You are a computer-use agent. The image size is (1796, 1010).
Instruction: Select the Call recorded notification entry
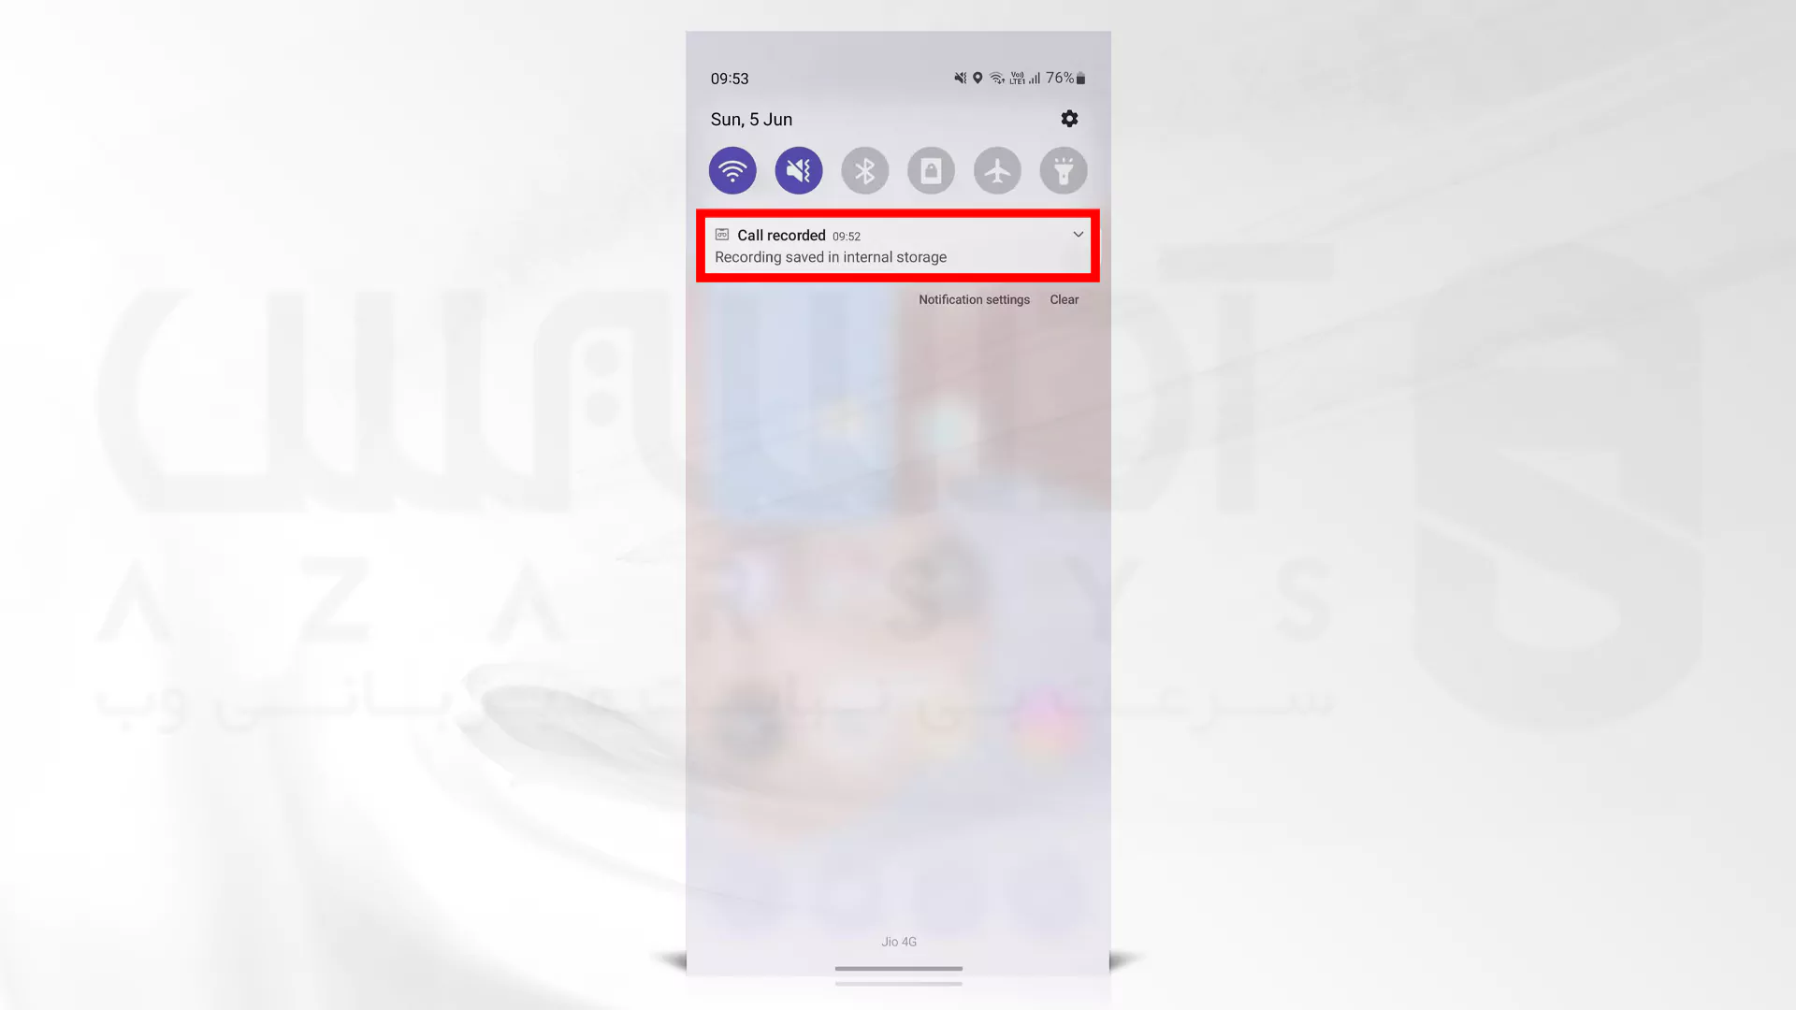tap(898, 244)
